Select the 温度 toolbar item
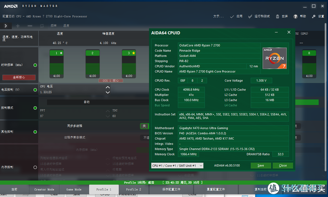 tap(66, 26)
